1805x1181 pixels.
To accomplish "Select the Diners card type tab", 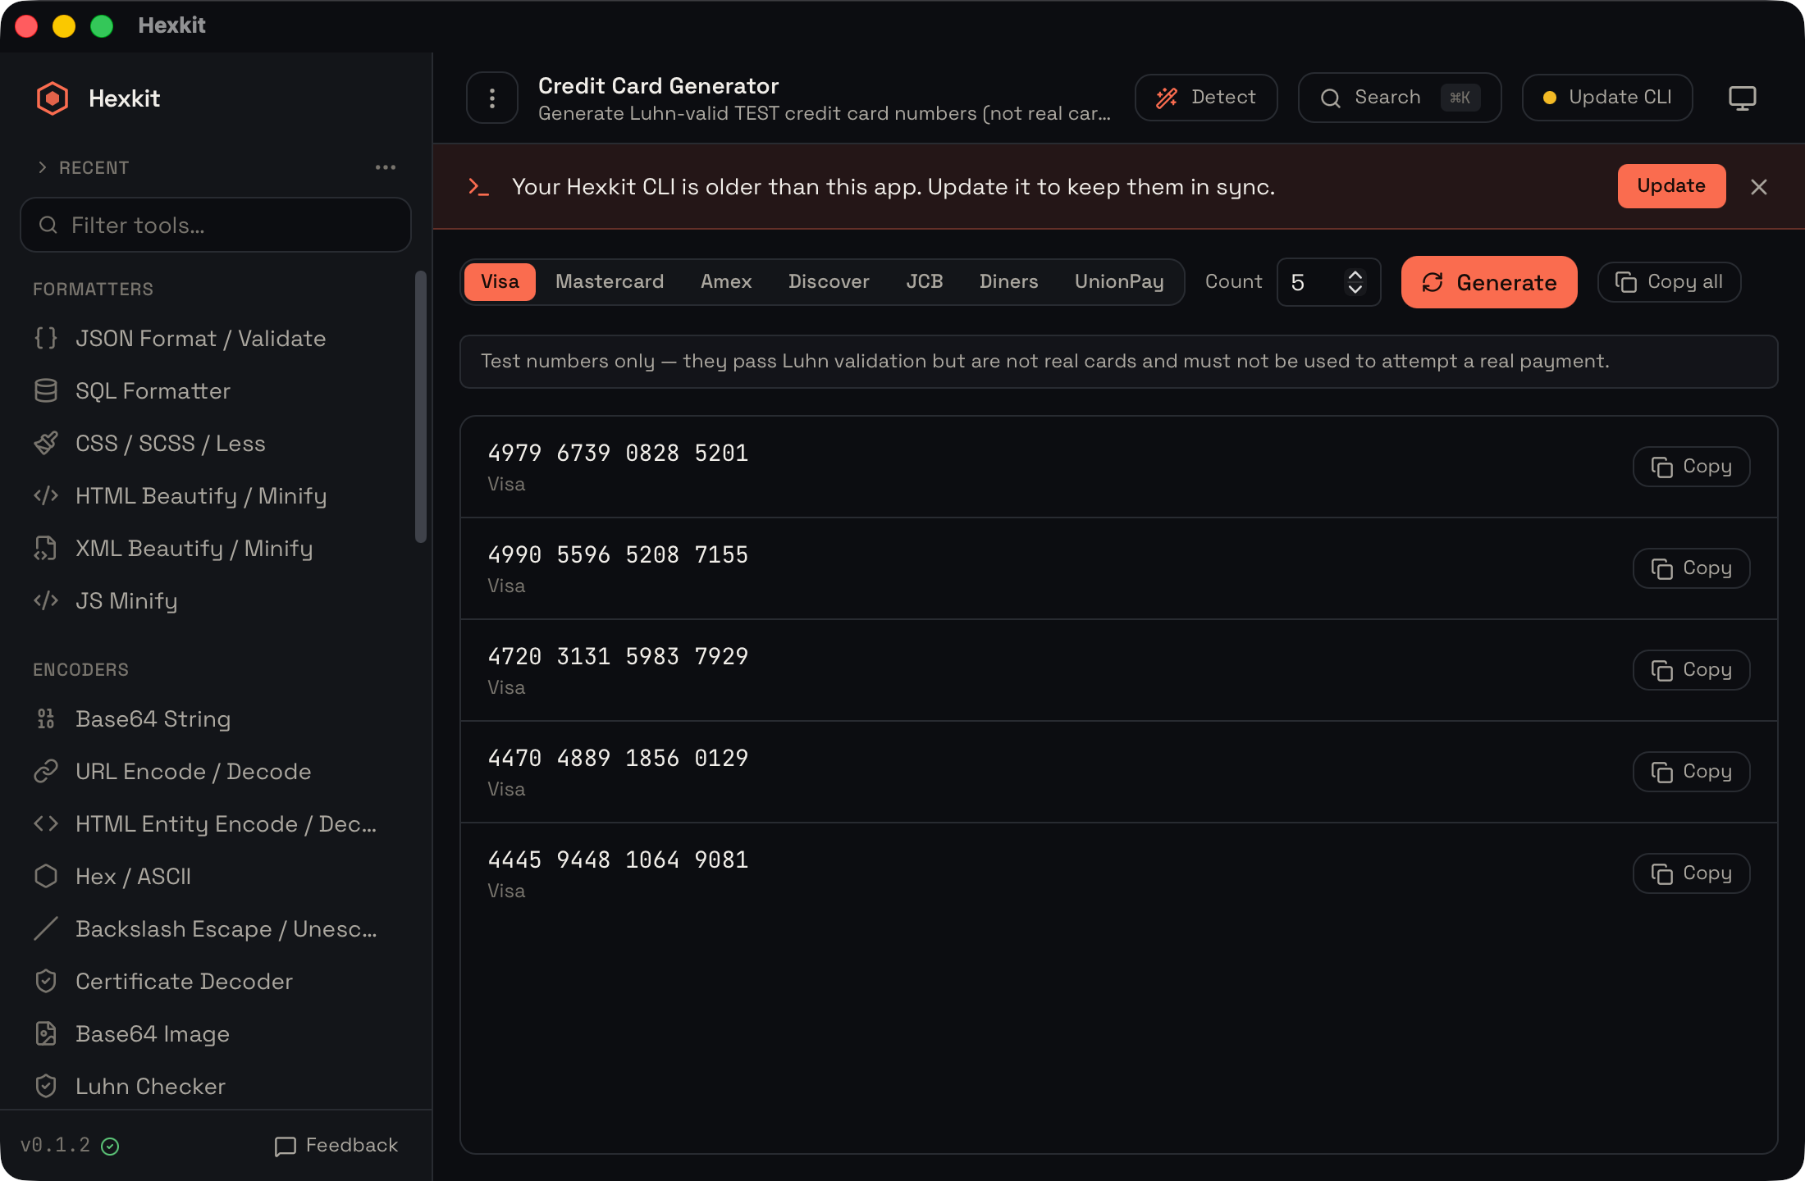I will point(1008,282).
